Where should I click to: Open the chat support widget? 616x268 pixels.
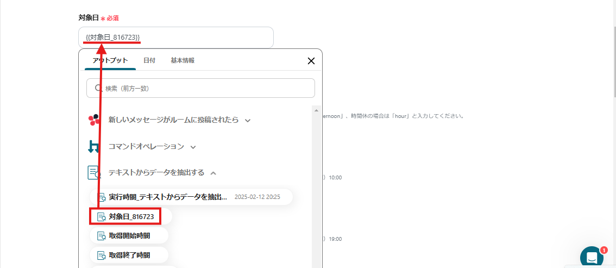[x=592, y=257]
